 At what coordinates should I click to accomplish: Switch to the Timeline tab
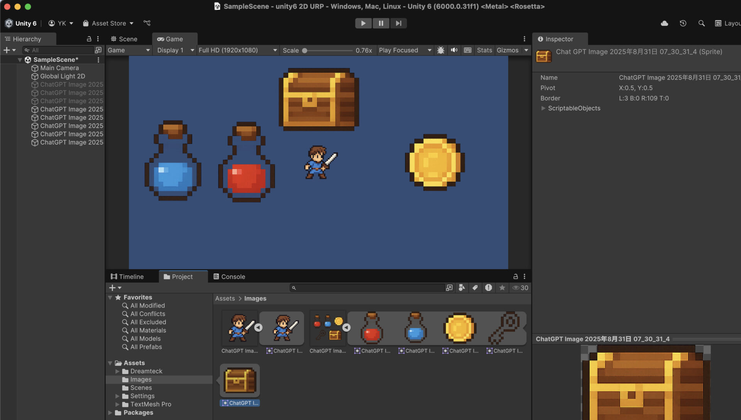point(127,277)
